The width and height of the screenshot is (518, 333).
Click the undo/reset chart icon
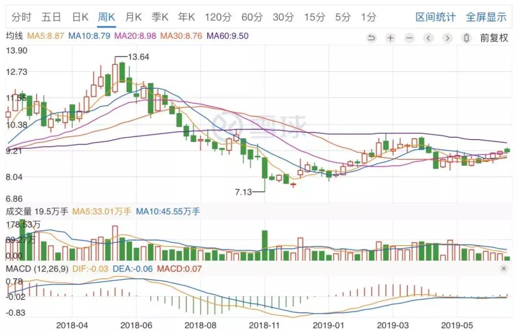(372, 38)
